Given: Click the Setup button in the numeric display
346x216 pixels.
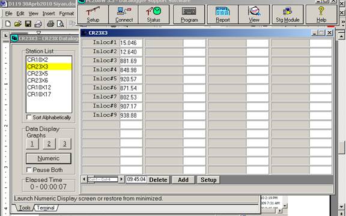Looking at the screenshot, I should 208,180.
